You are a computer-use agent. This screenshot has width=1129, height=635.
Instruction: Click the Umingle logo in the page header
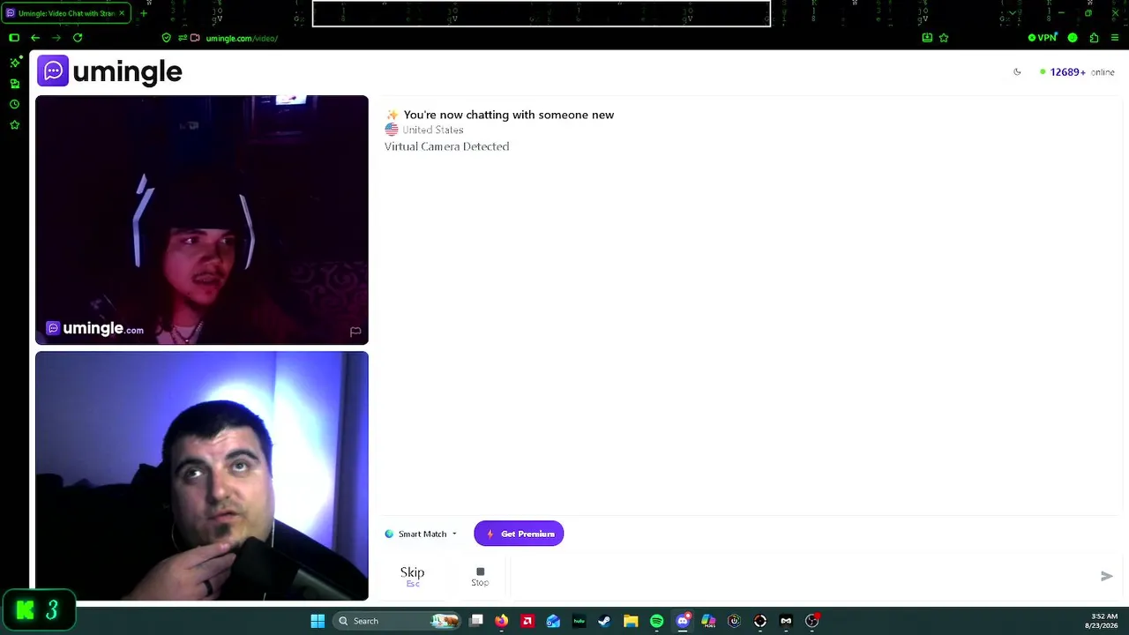[109, 71]
